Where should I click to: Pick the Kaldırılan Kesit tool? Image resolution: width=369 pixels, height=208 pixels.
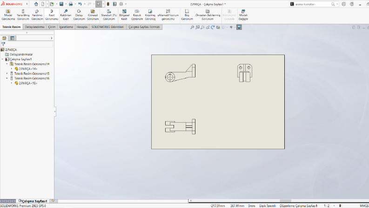click(x=66, y=15)
